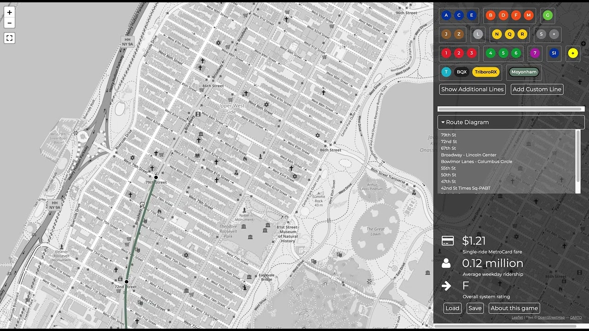Choose the blue SI line bullet
The image size is (589, 331).
[x=554, y=53]
